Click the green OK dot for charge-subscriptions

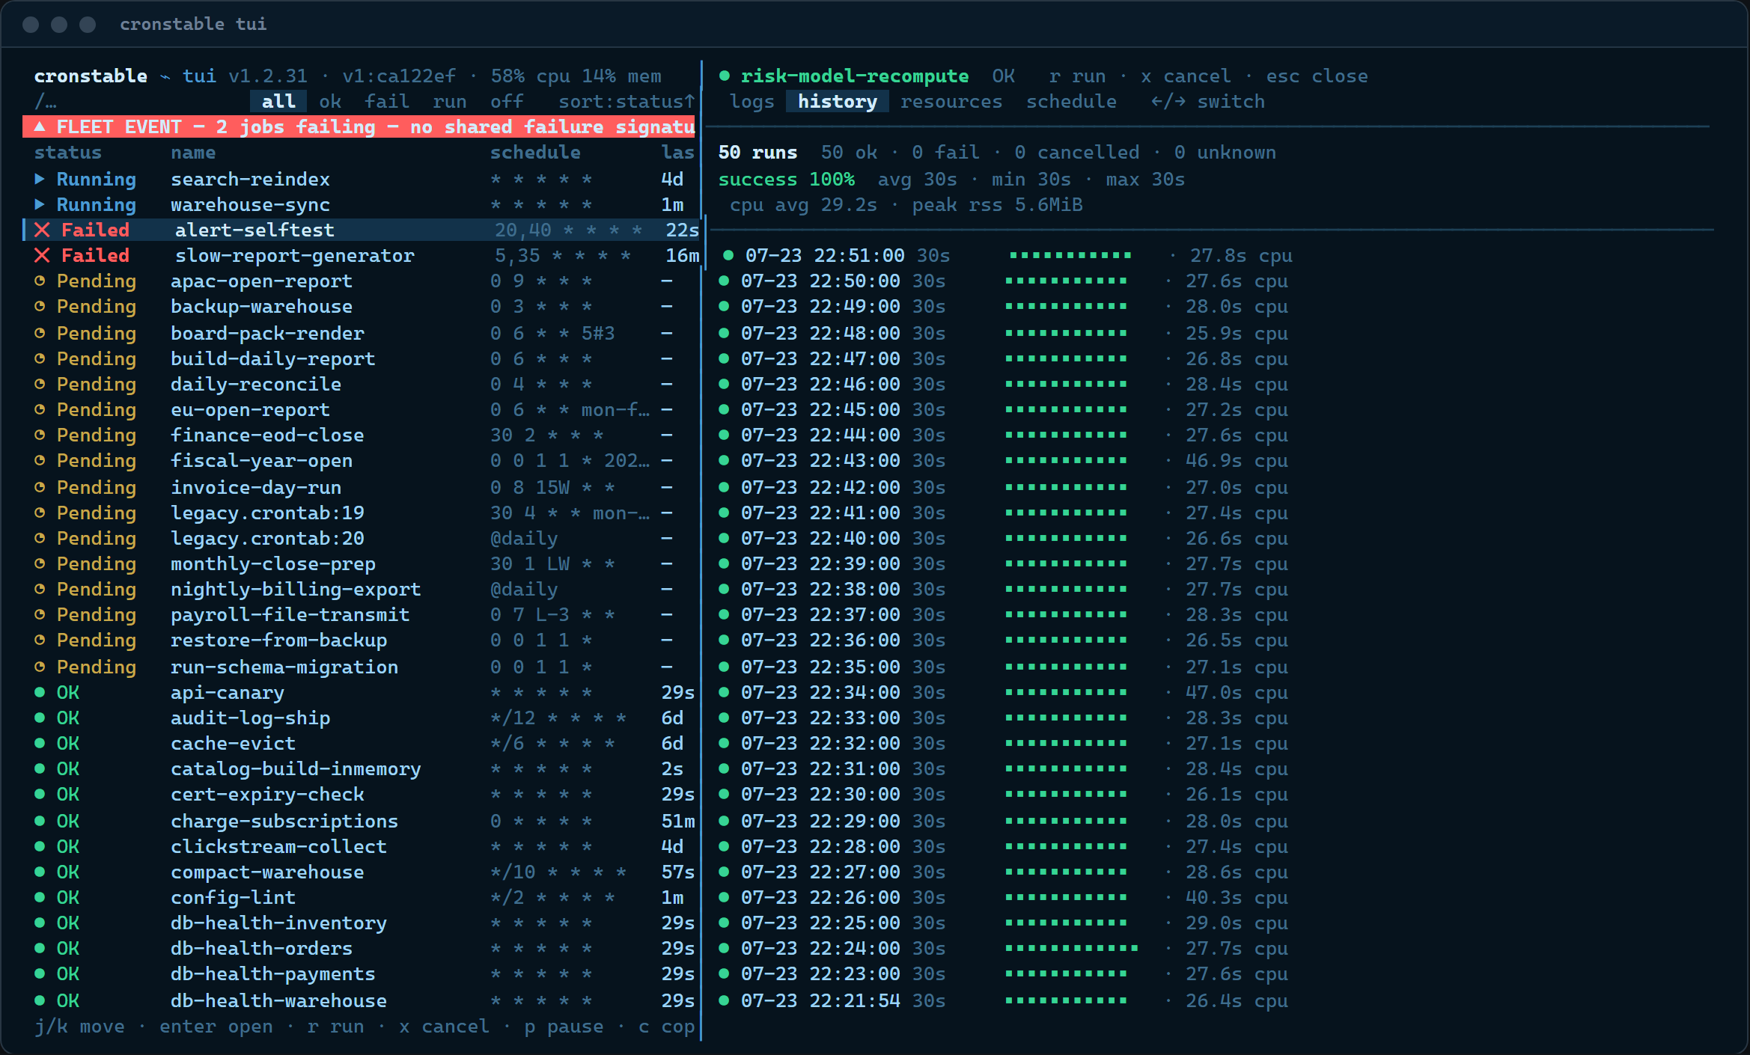point(40,821)
